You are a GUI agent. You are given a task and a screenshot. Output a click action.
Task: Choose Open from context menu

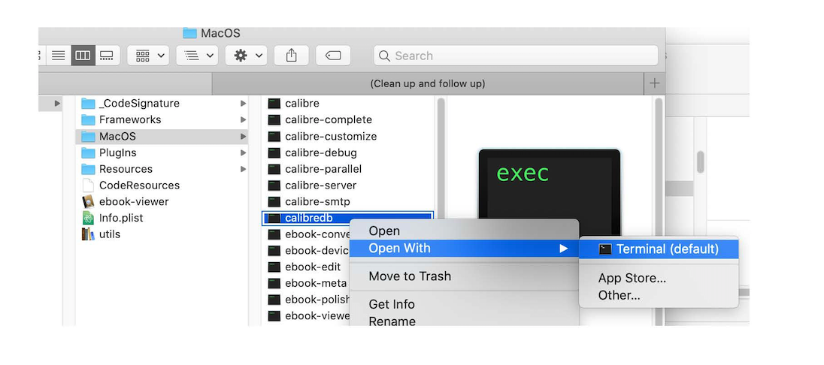click(x=464, y=231)
